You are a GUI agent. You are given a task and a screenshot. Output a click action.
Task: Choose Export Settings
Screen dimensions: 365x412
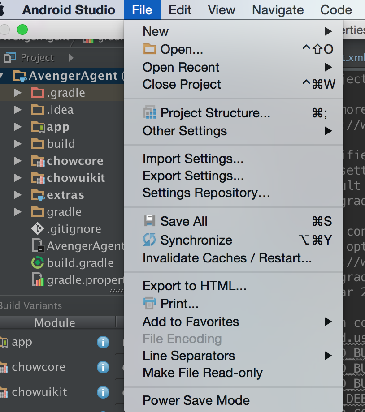(234, 176)
